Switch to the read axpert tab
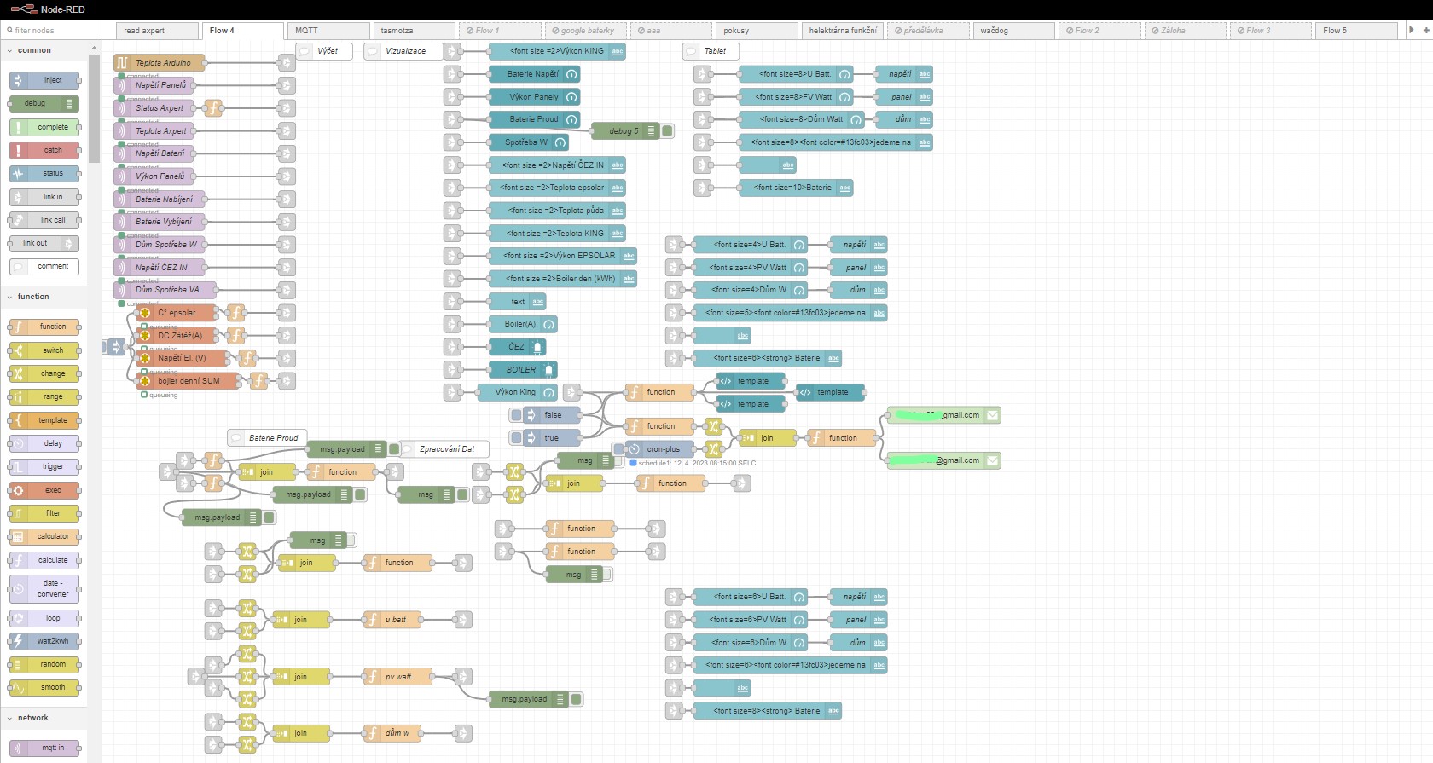1433x763 pixels. coord(157,31)
